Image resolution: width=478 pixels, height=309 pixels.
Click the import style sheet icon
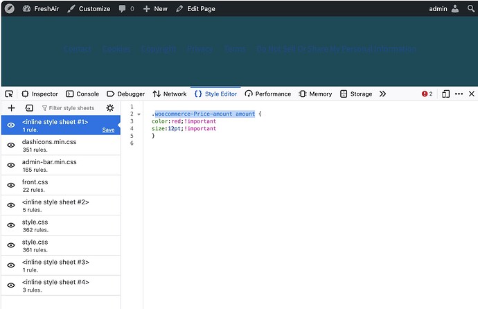(29, 108)
